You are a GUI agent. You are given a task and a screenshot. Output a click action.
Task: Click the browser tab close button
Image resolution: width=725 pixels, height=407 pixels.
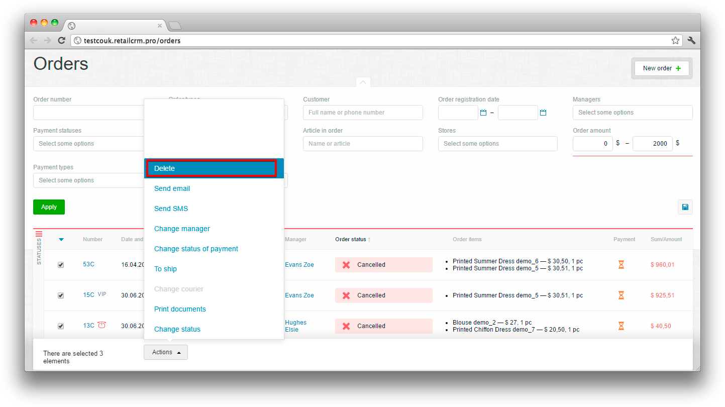(x=160, y=26)
